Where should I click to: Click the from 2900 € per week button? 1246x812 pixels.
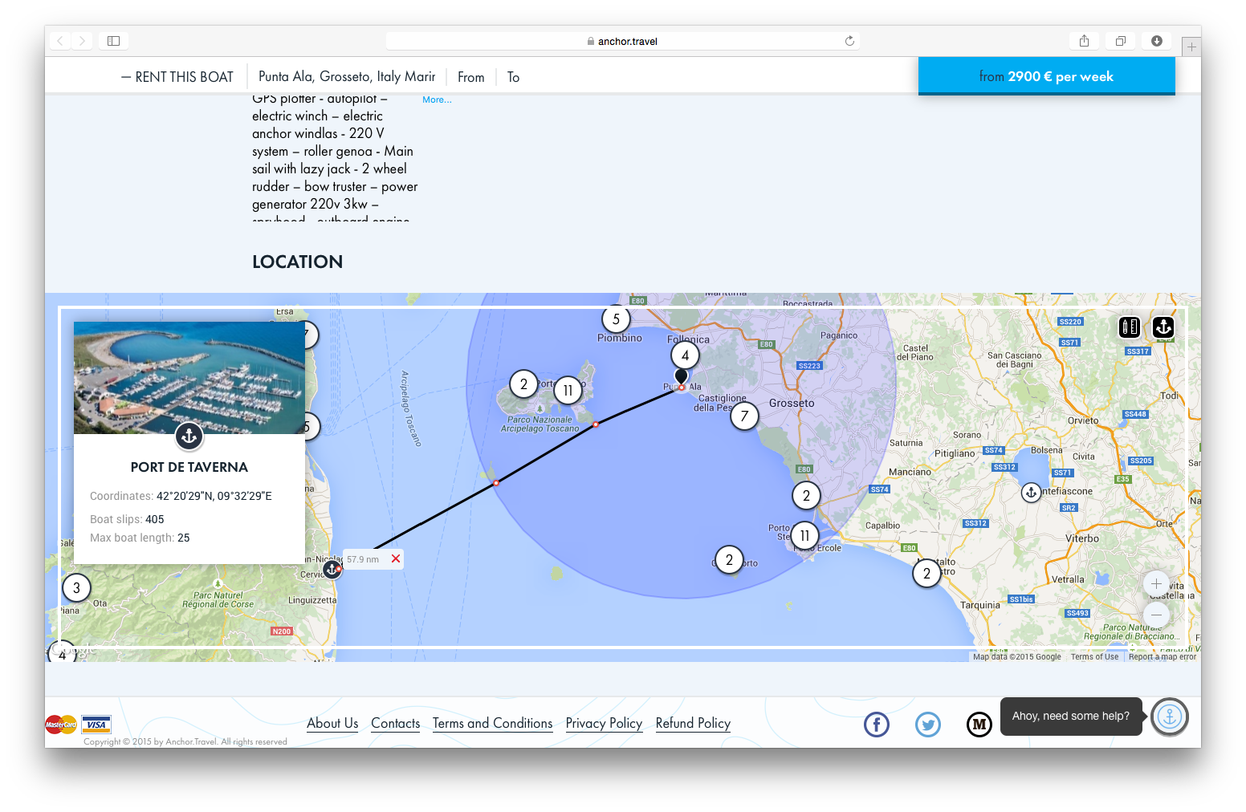tap(1046, 76)
